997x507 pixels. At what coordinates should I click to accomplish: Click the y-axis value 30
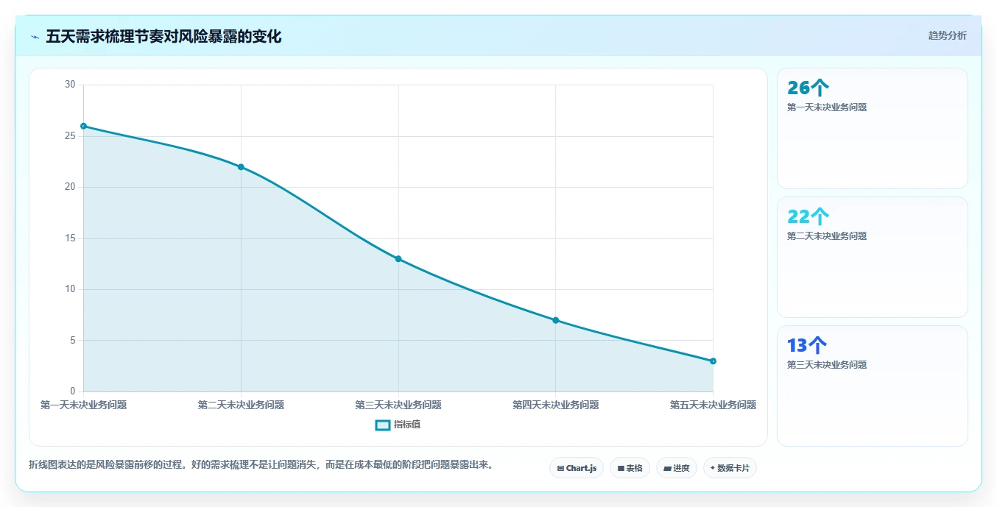(x=70, y=85)
